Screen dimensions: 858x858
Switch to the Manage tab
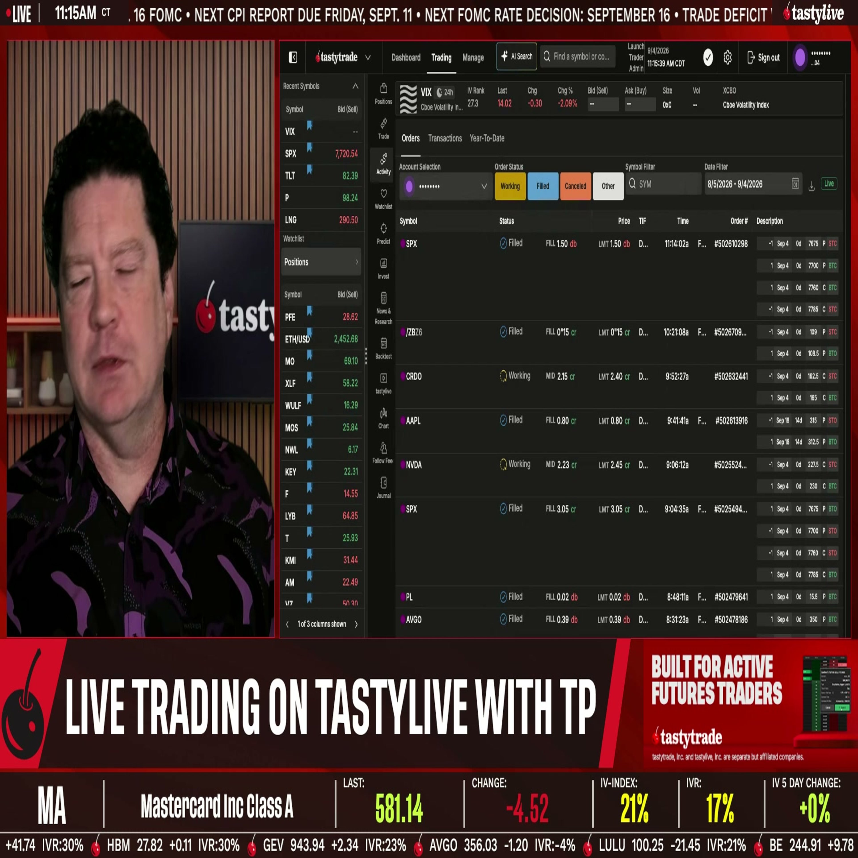tap(473, 57)
